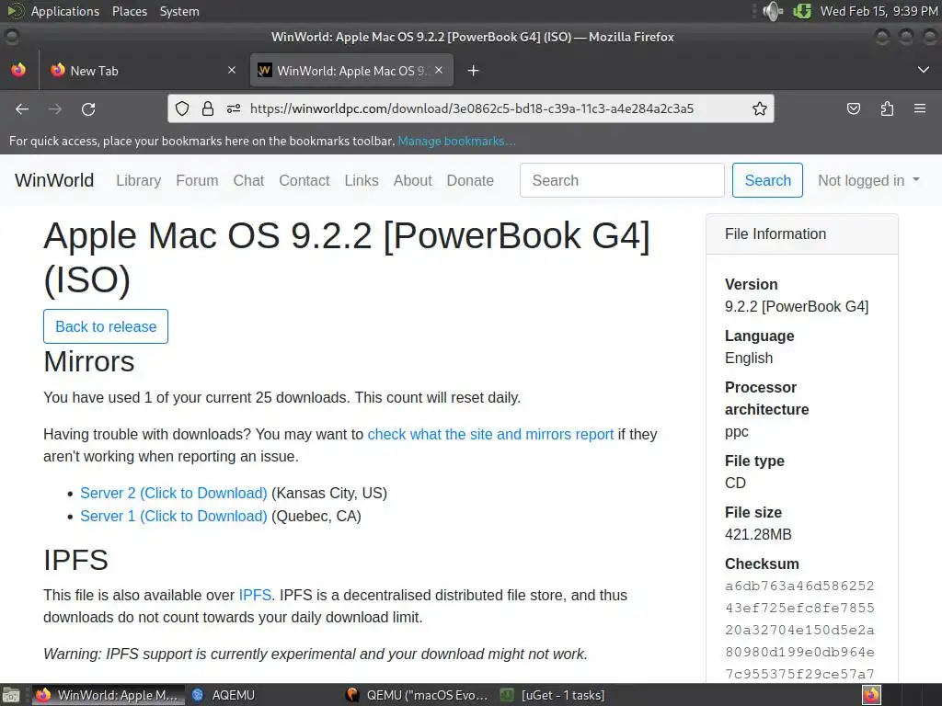Open check what the site and mirrors report
Image resolution: width=942 pixels, height=706 pixels.
tap(491, 434)
